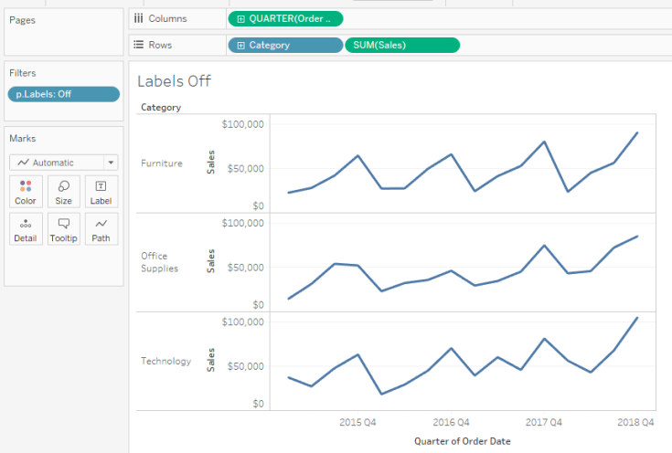Select the SUM(Sales) pill on Rows

click(x=402, y=45)
